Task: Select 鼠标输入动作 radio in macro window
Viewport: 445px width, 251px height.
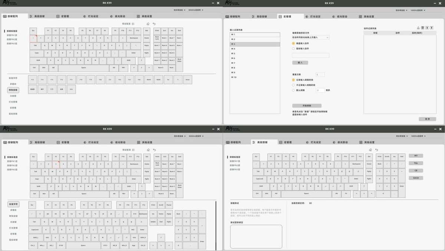Action: (x=293, y=48)
